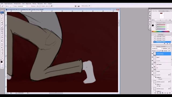172x97 pixels.
Task: Open the top collapsed dock icon with crossed tools
Action: pyautogui.click(x=150, y=12)
